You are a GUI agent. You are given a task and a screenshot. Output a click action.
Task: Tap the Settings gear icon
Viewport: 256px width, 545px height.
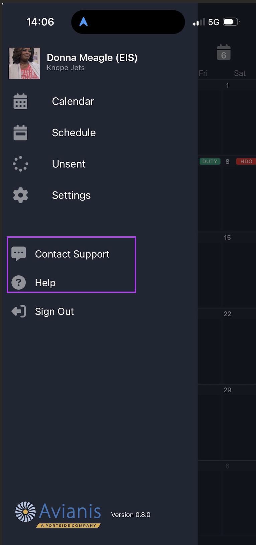[20, 195]
